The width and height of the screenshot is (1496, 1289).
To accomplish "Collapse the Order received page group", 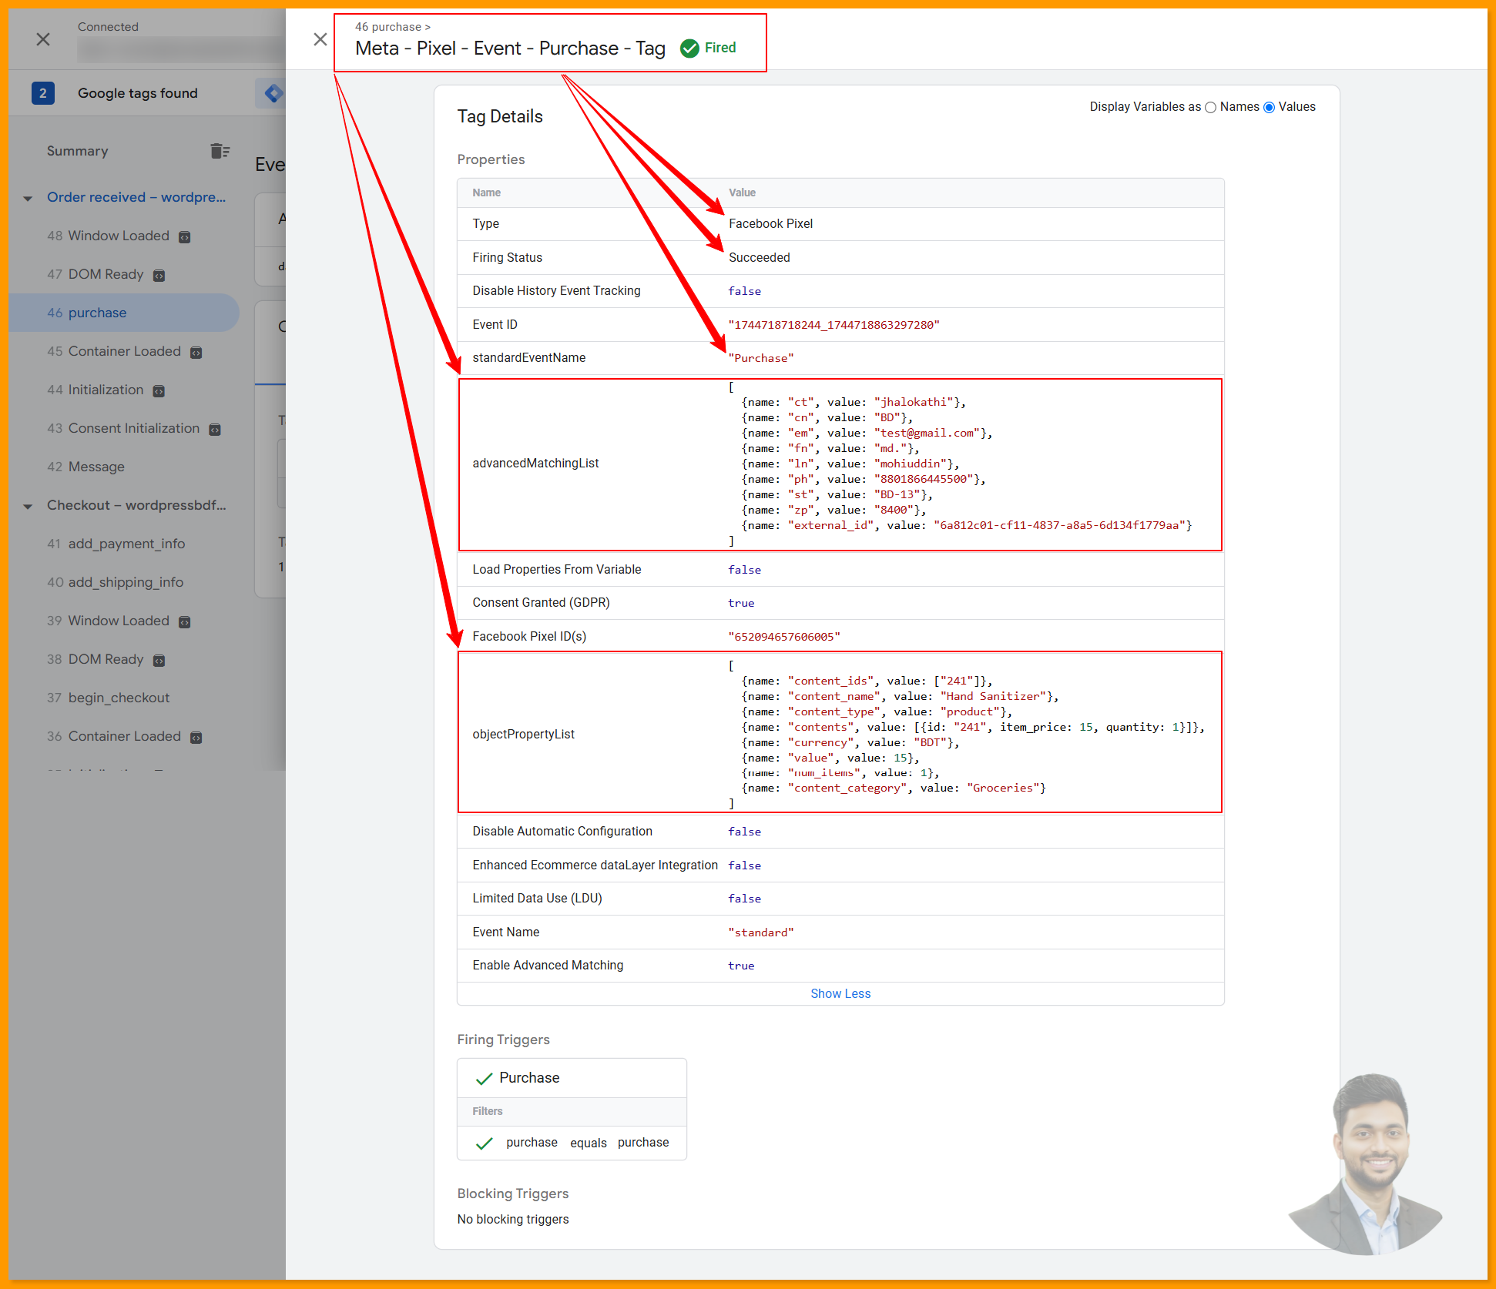I will pyautogui.click(x=28, y=199).
